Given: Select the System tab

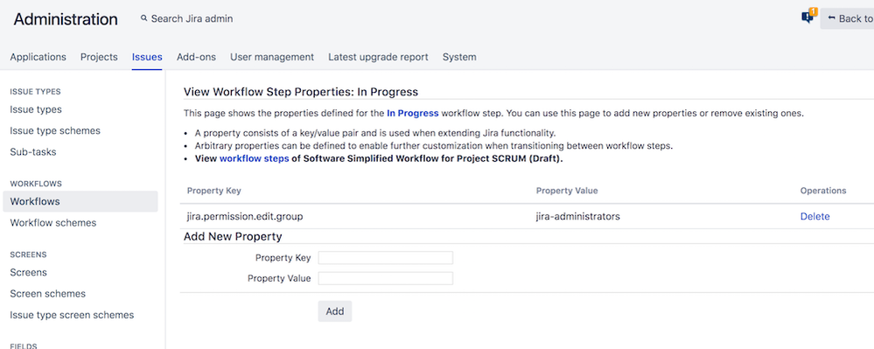Looking at the screenshot, I should pyautogui.click(x=459, y=57).
